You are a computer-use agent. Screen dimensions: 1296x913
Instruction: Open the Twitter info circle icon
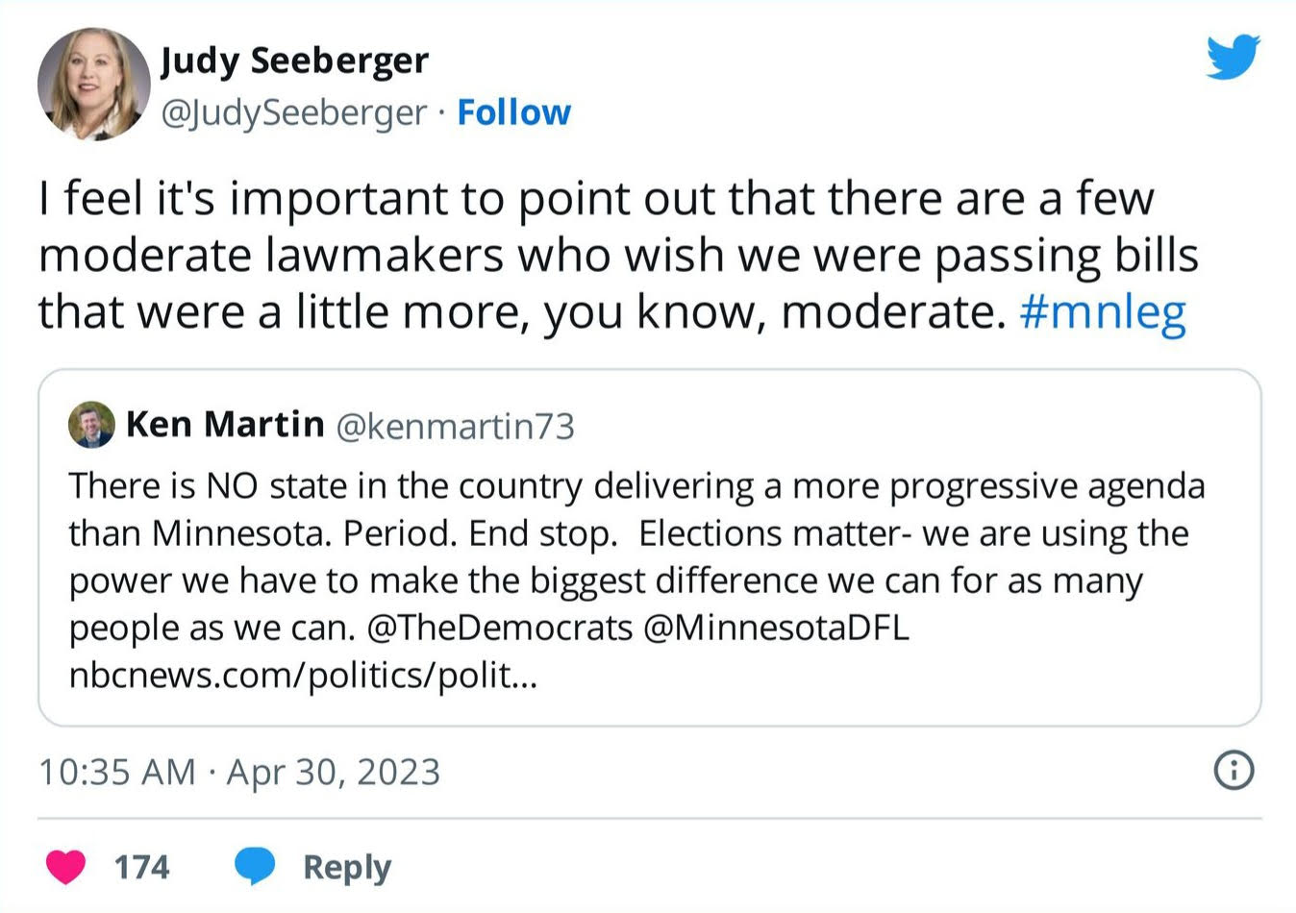[1234, 771]
